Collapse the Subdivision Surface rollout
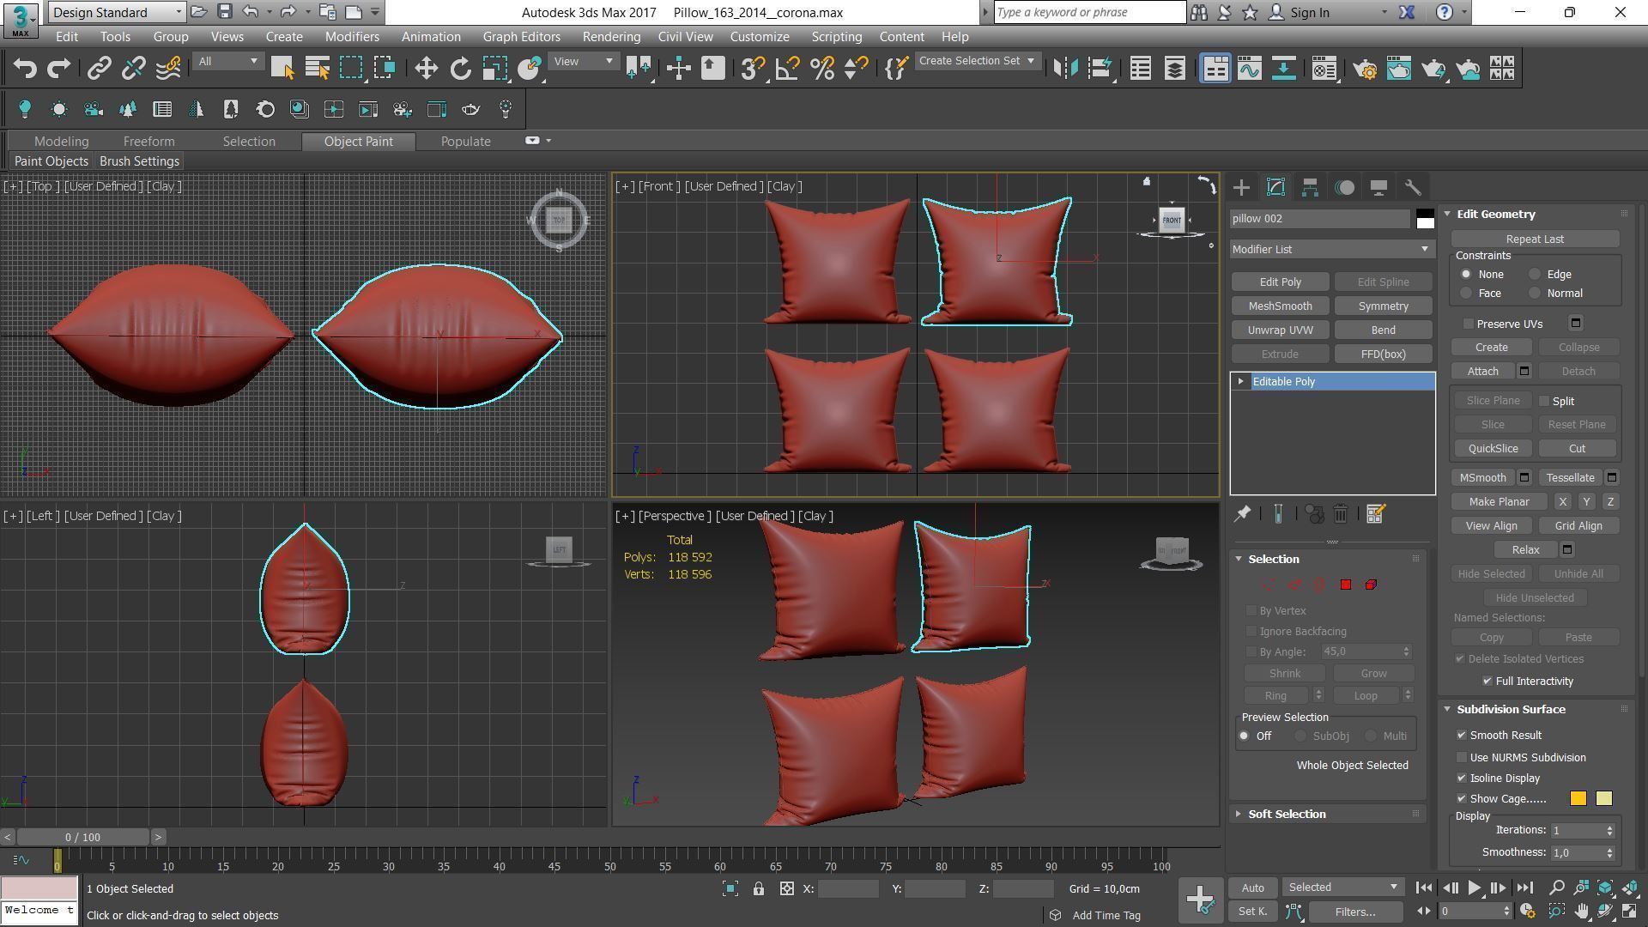1648x927 pixels. coord(1510,710)
